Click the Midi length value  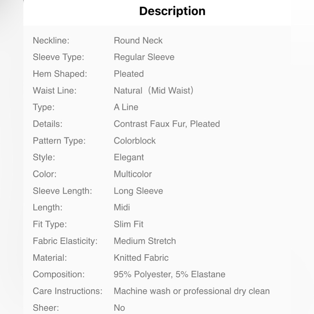tap(122, 208)
